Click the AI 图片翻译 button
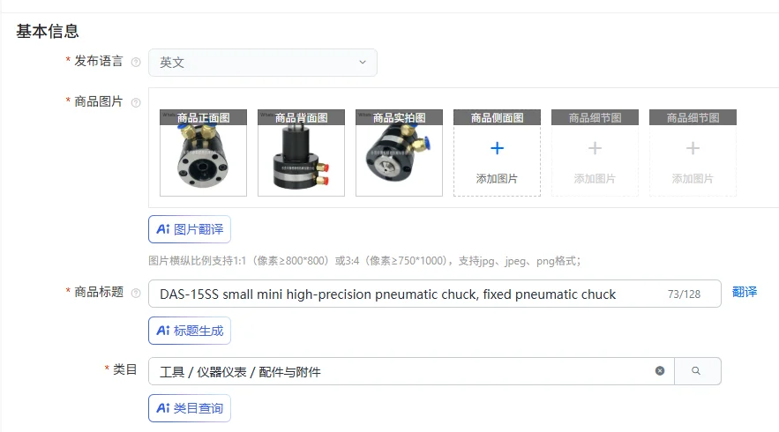This screenshot has width=779, height=432. (190, 229)
